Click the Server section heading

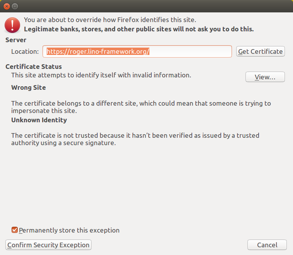(x=16, y=40)
